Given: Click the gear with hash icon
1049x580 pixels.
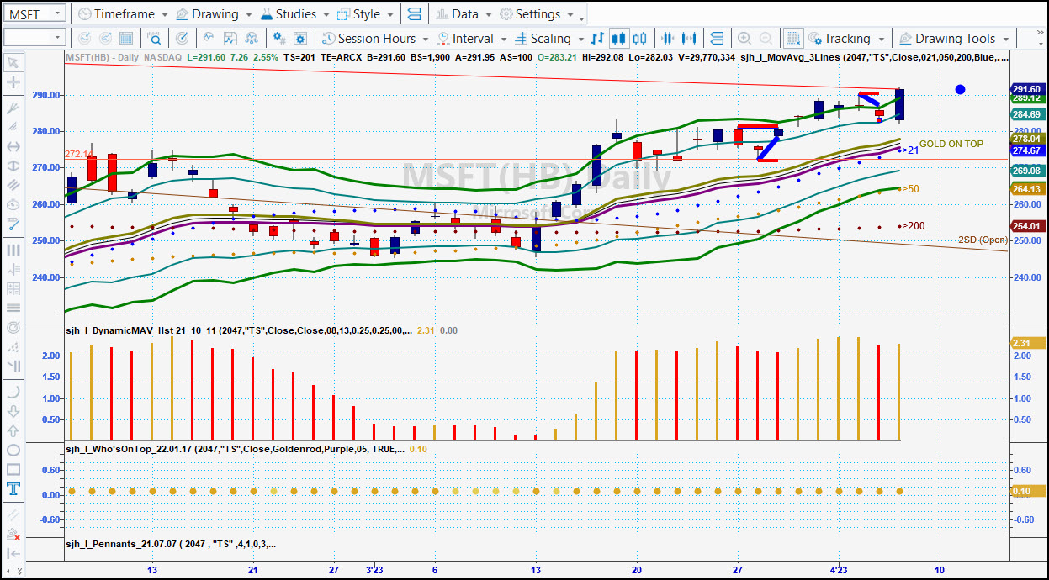Looking at the screenshot, I should [x=279, y=38].
